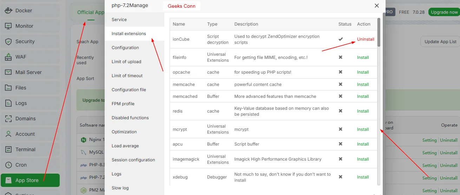Click the Cron clock icon
Screen dimensions: 460x195
[9, 165]
